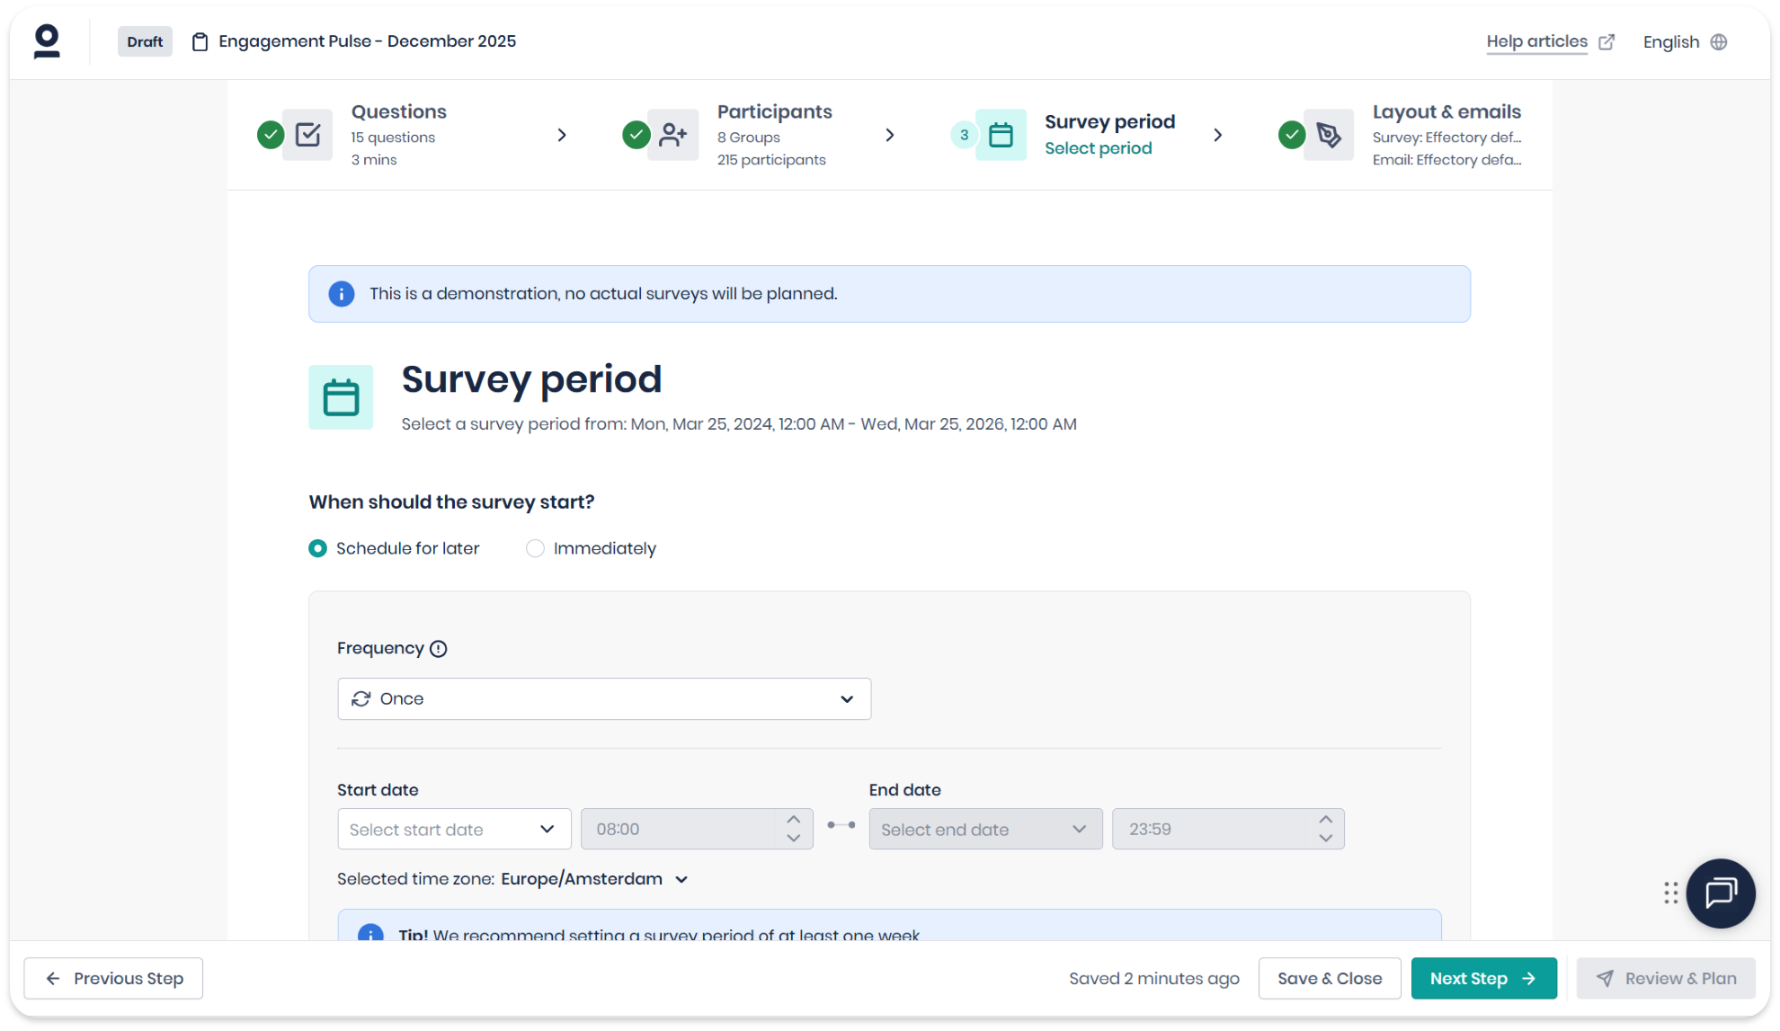This screenshot has width=1780, height=1031.
Task: Click the Questions step checklist icon
Action: point(307,135)
